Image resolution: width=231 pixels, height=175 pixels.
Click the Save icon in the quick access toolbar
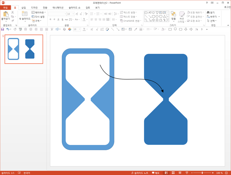point(2,29)
